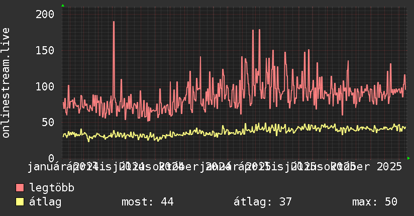Click the 'átlag' legend label beside the yellow swatch

point(45,202)
